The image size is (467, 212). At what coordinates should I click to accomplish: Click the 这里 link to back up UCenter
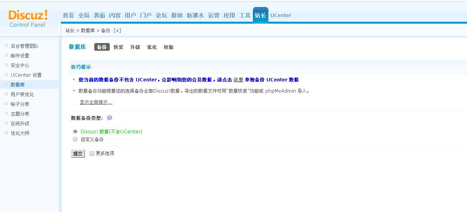[x=238, y=80]
